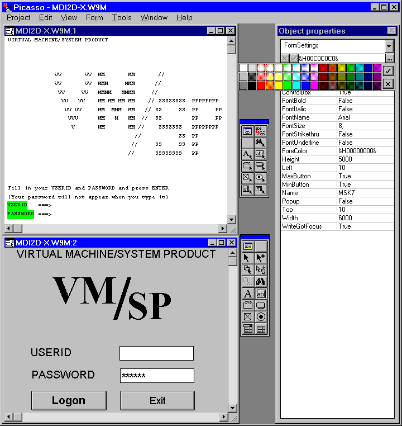
Task: Choose checkbox pointer tool in upper toolbox
Action: point(247,178)
